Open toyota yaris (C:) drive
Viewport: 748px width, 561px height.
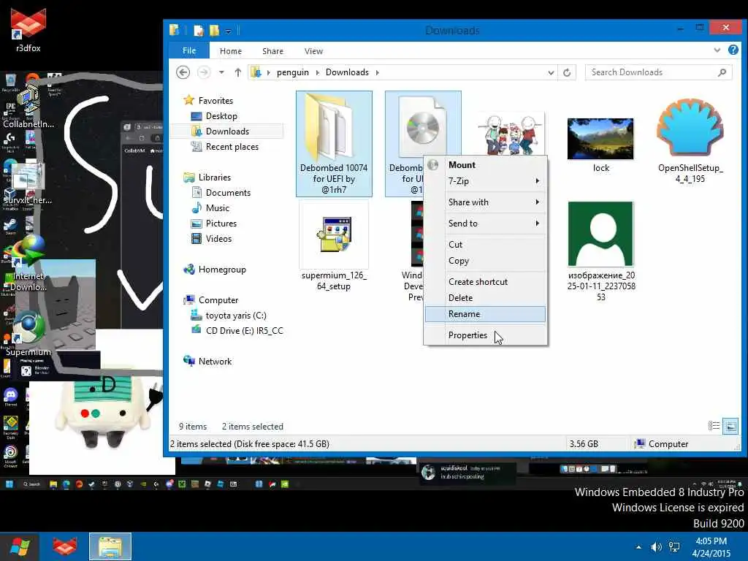228,316
